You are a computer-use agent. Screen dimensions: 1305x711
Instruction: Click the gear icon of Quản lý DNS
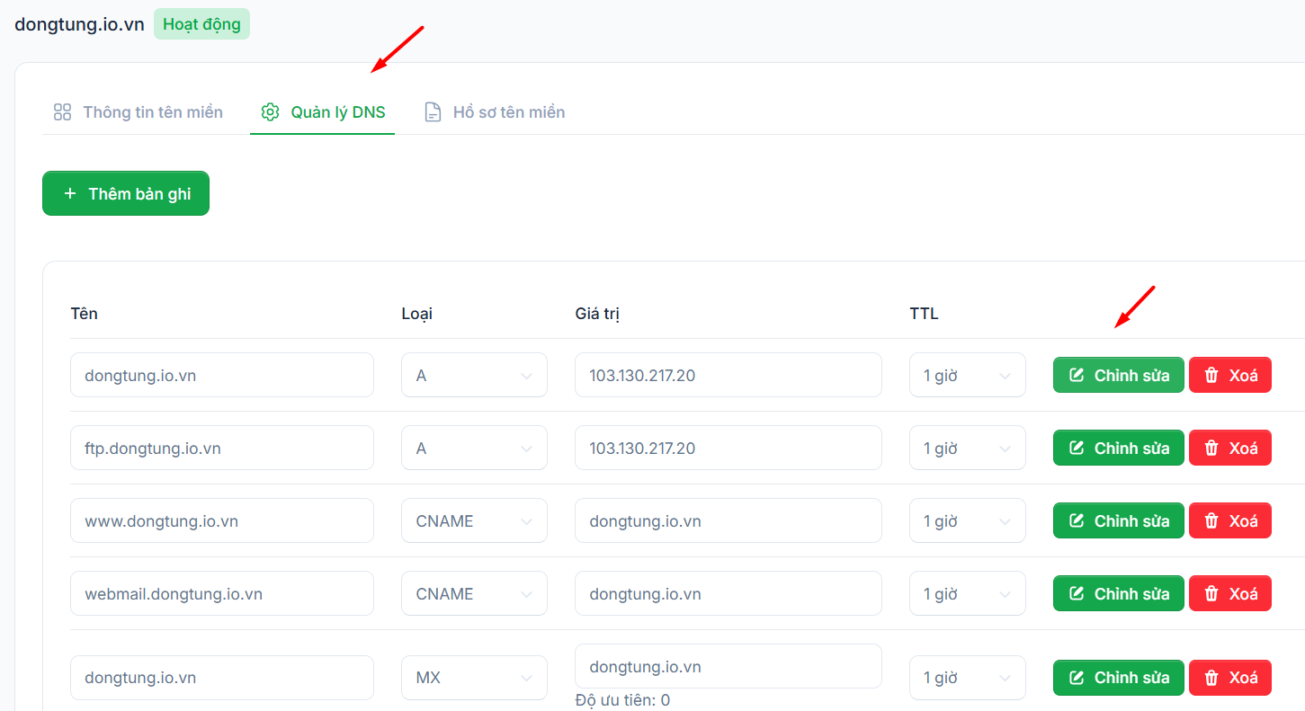click(270, 112)
